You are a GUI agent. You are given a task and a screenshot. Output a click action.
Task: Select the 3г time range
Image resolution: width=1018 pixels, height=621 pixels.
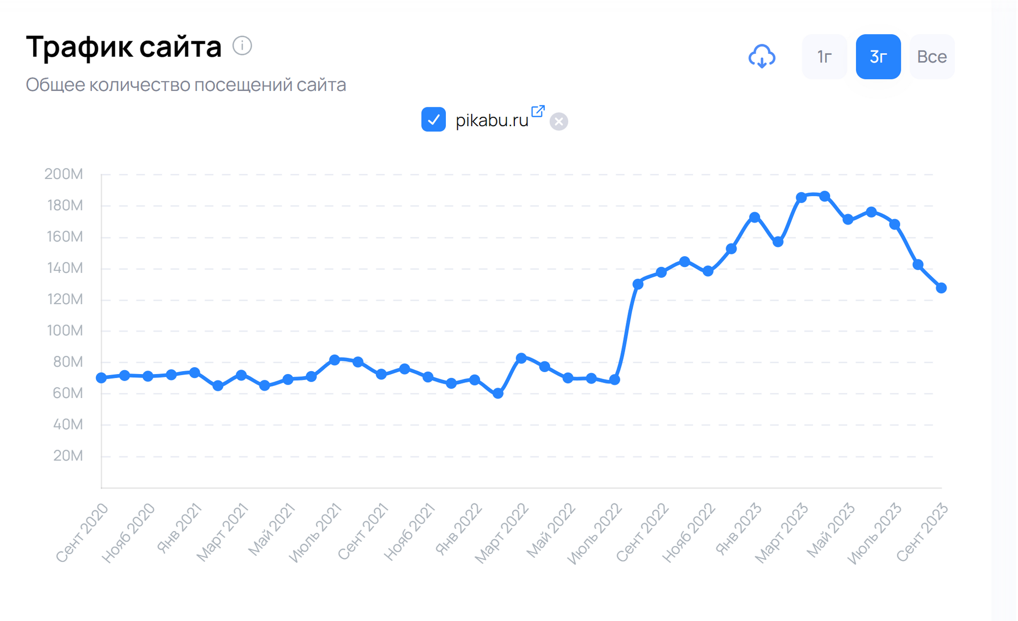(x=878, y=57)
